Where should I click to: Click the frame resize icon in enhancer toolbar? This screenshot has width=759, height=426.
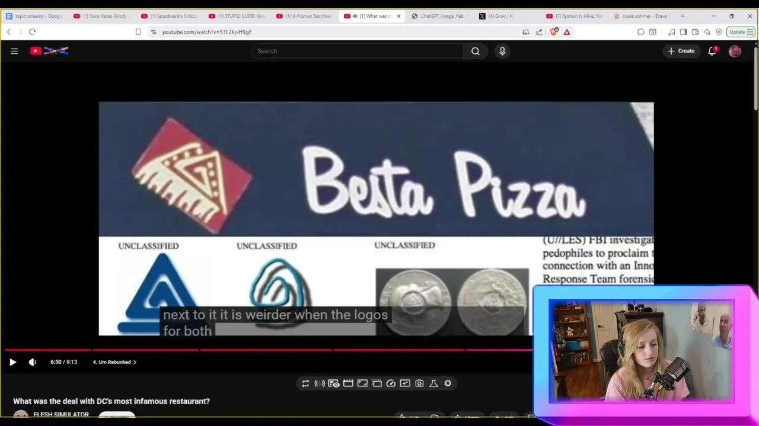click(x=362, y=383)
